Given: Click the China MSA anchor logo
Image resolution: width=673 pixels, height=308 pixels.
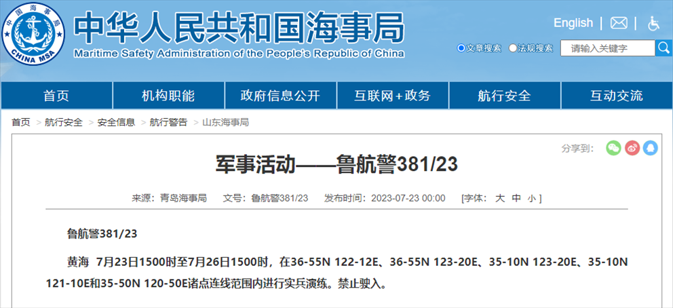Looking at the screenshot, I should (33, 34).
